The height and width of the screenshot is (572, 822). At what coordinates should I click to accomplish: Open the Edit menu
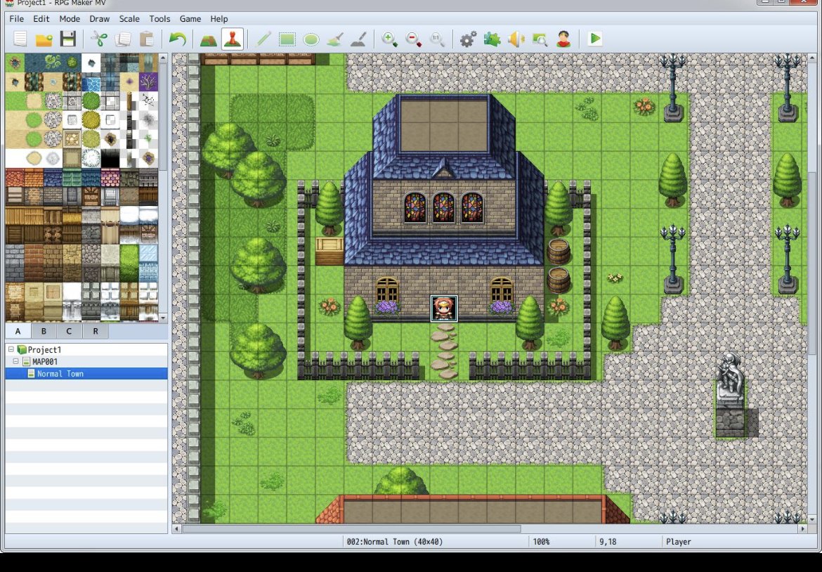pos(41,18)
